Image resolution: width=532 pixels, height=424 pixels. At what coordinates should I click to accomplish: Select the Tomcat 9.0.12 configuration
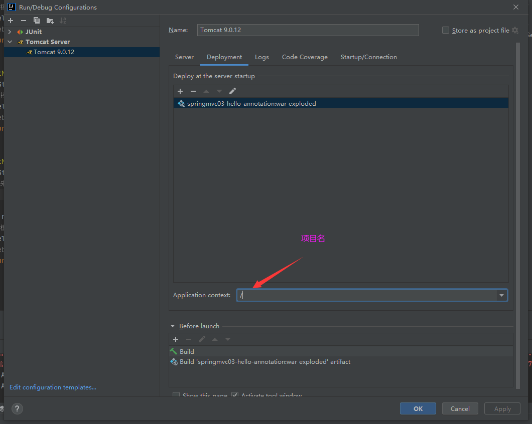tap(82, 52)
